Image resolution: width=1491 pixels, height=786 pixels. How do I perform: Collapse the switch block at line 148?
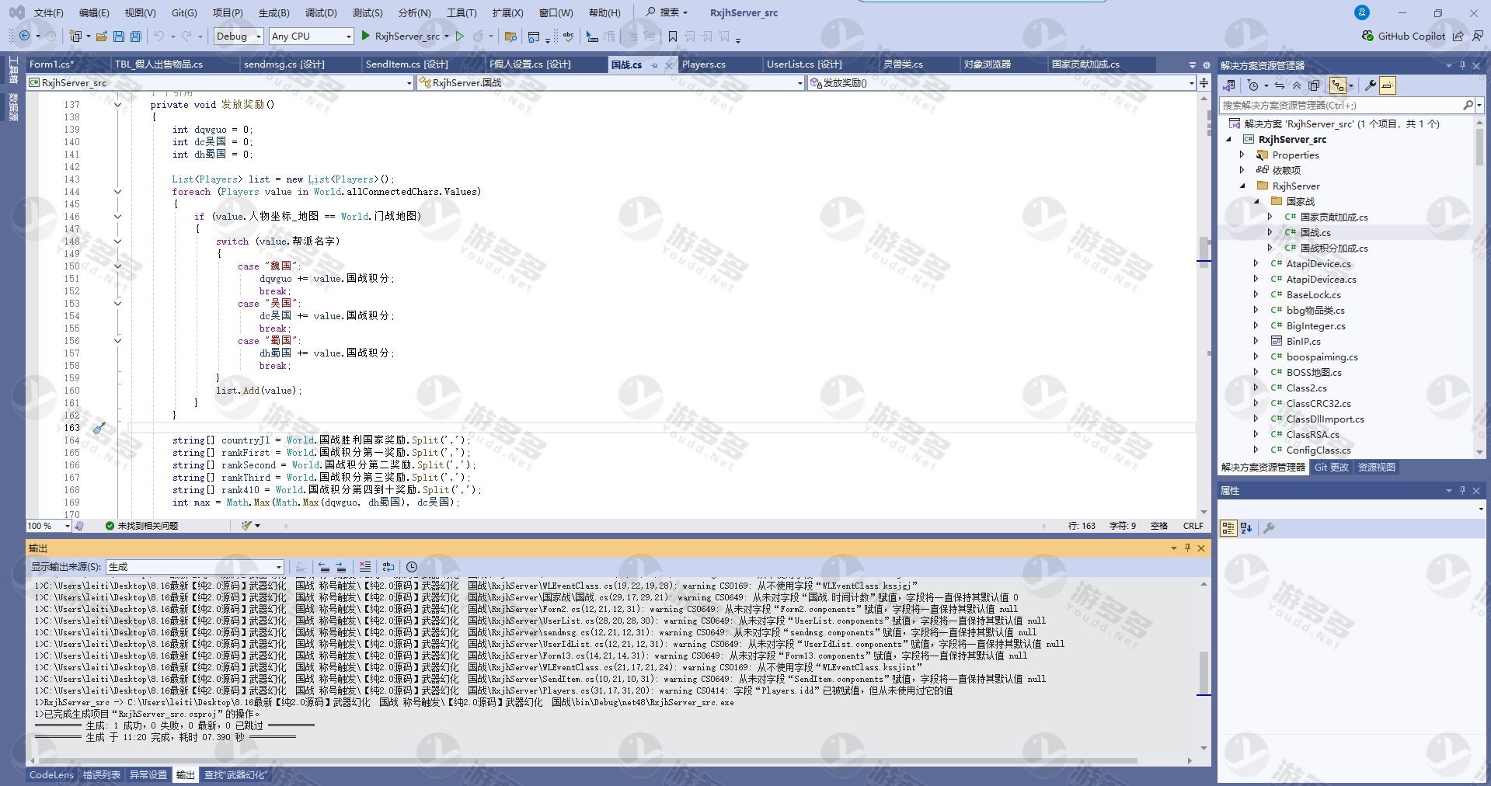(117, 242)
